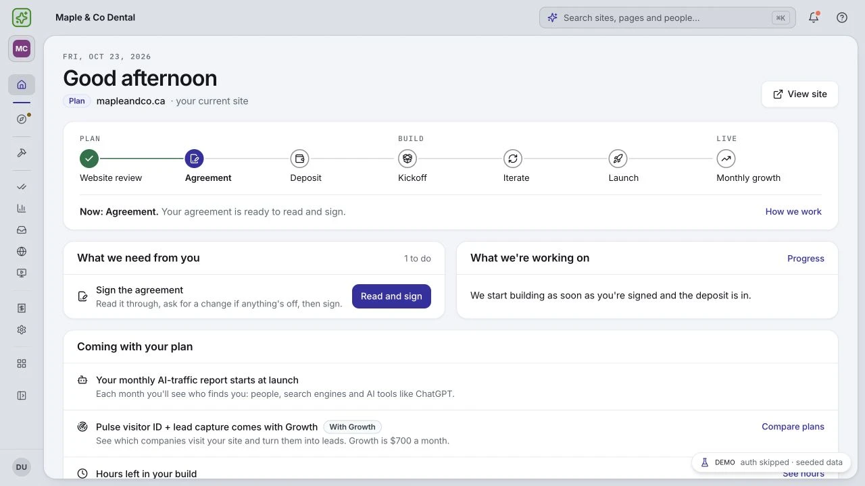865x486 pixels.
Task: Click the monthly AI-traffic report row title
Action: click(197, 380)
